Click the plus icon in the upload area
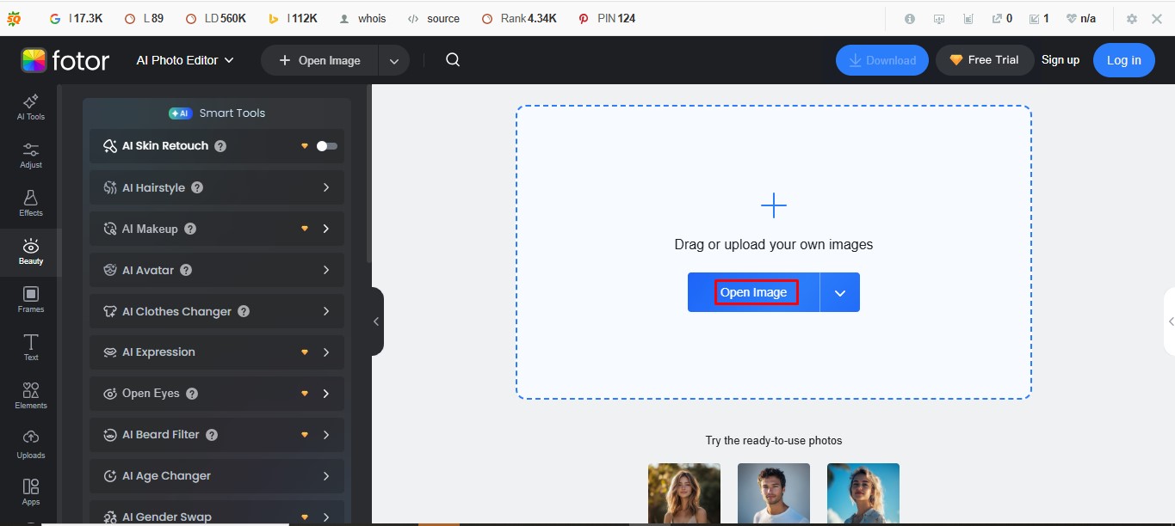1175x526 pixels. point(774,205)
